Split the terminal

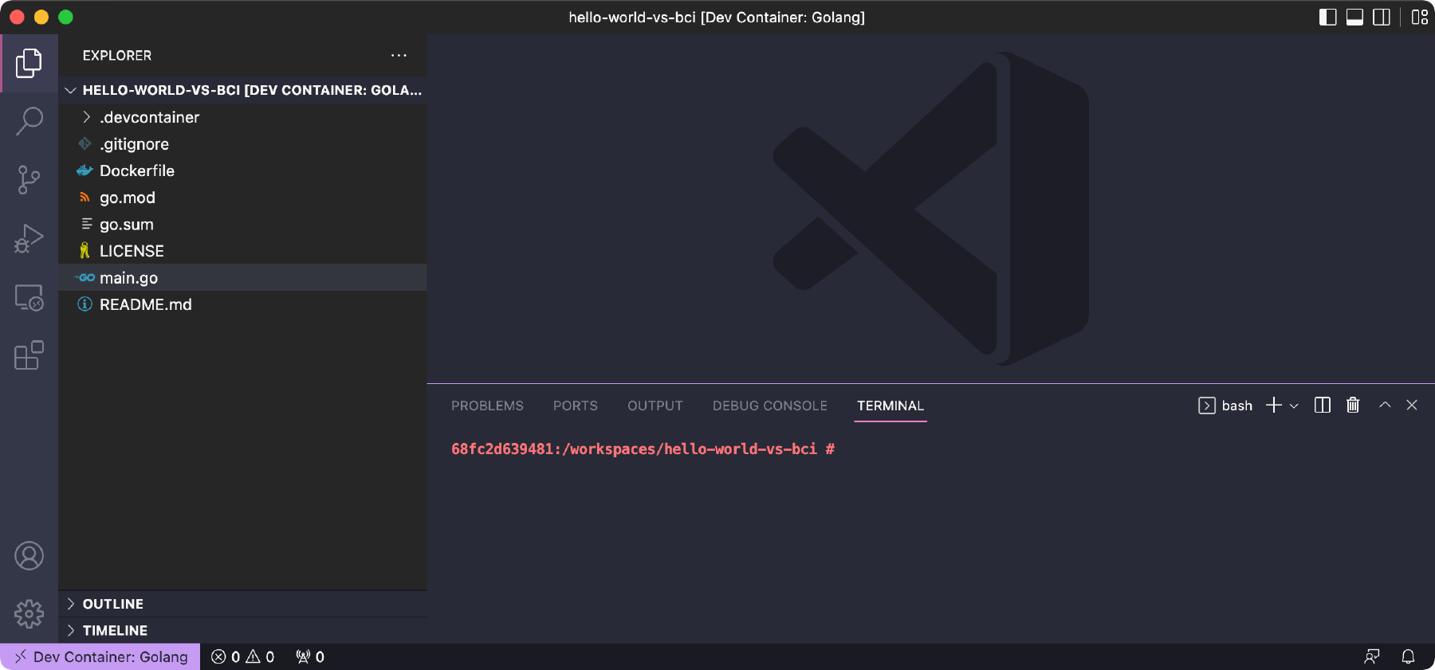(1323, 405)
